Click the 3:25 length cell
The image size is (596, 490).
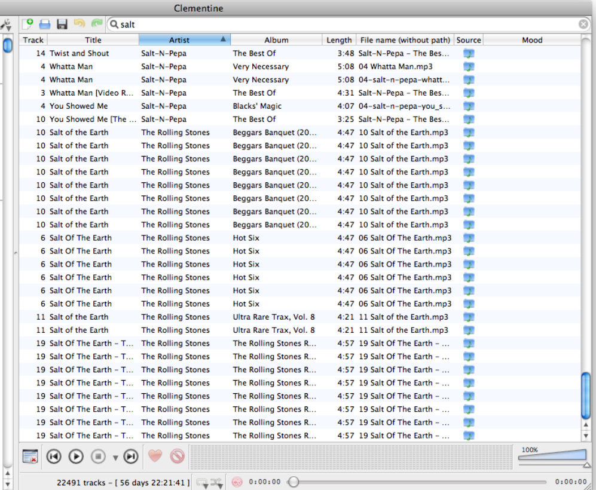click(x=346, y=120)
